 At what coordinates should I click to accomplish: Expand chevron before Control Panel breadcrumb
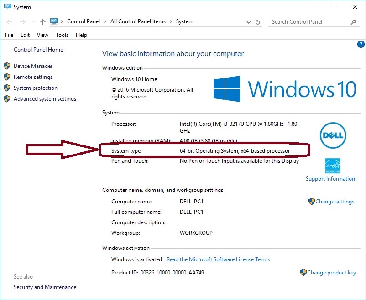(x=62, y=22)
